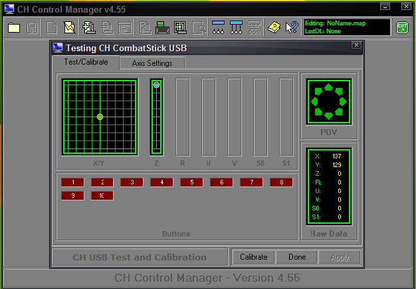This screenshot has height=289, width=416.
Task: Click the POV left arrow
Action: [x=314, y=102]
